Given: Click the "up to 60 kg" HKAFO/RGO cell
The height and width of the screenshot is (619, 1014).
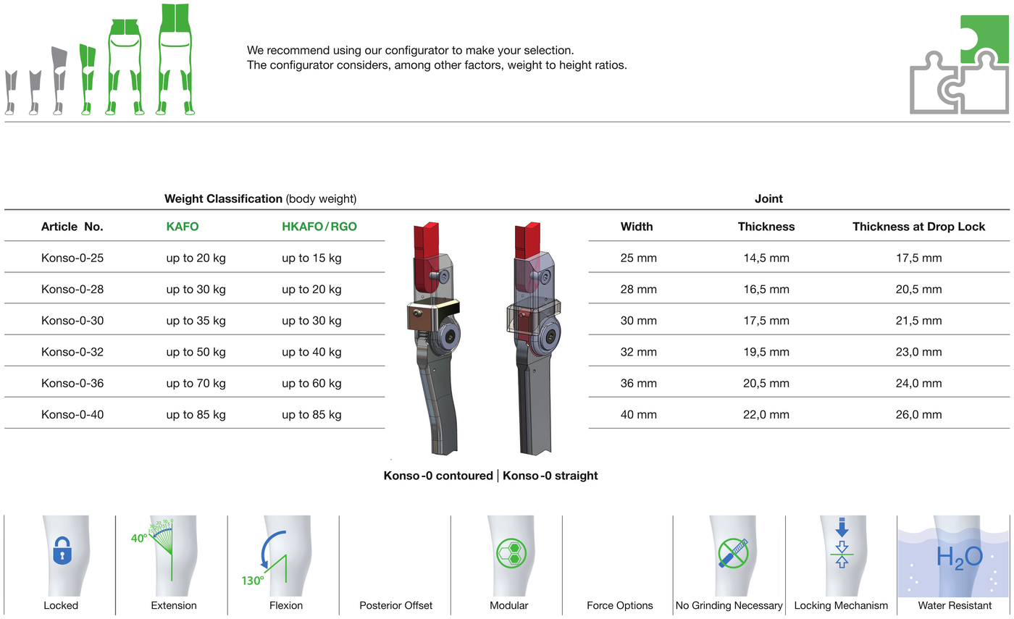Looking at the screenshot, I should coord(311,383).
